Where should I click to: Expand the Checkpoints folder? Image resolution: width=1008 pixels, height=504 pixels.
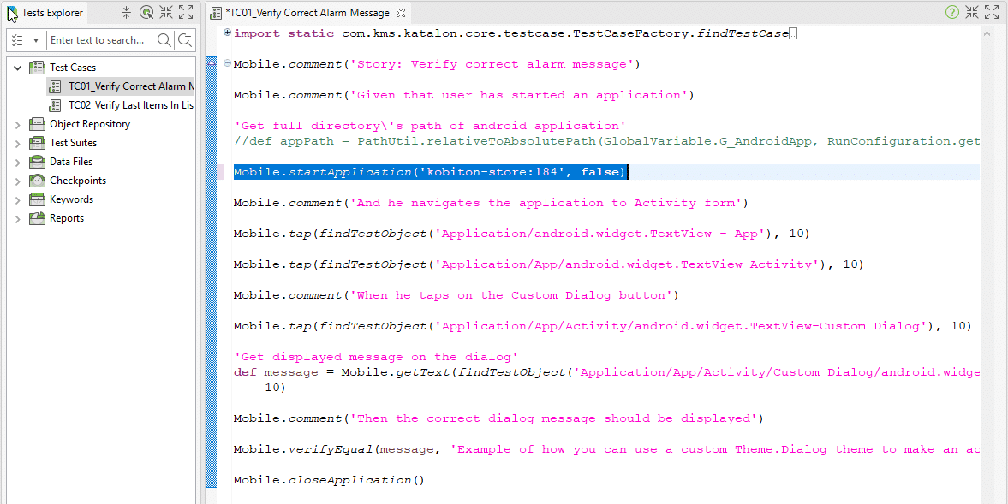coord(17,181)
